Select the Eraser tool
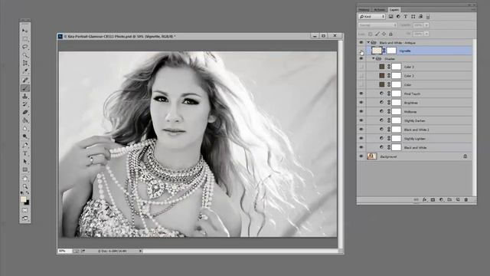 [24, 113]
